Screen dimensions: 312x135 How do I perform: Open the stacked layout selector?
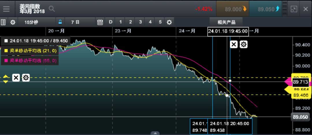285,9
